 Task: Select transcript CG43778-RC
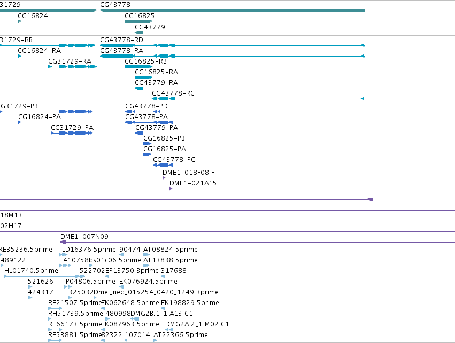point(258,99)
